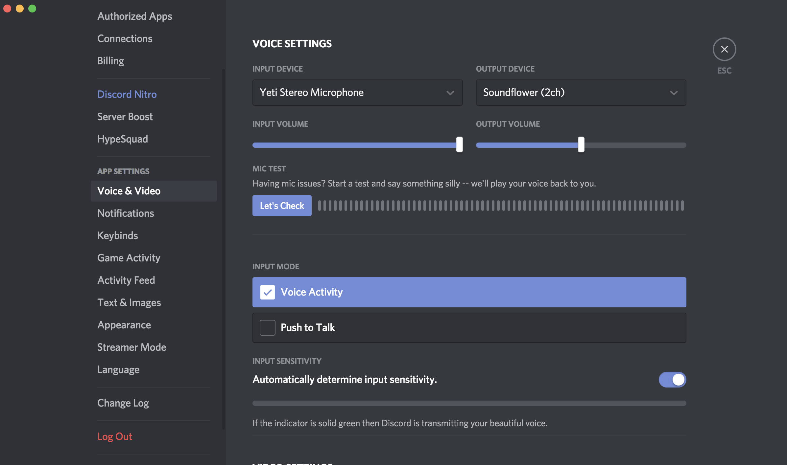The height and width of the screenshot is (465, 787).
Task: Click the Billing settings link
Action: pyautogui.click(x=110, y=60)
